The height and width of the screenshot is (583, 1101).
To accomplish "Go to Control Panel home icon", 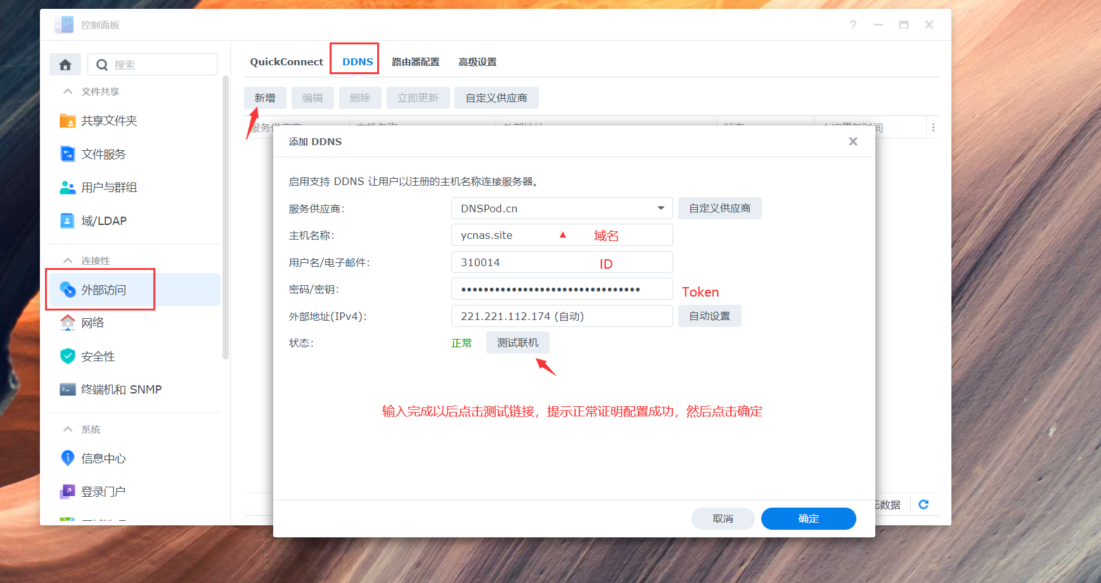I will [65, 65].
